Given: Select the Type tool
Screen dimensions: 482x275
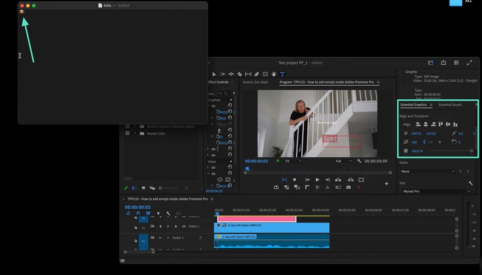Looking at the screenshot, I should (282, 74).
